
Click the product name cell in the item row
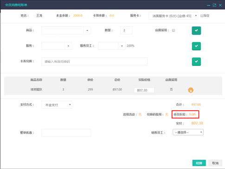point(36,89)
